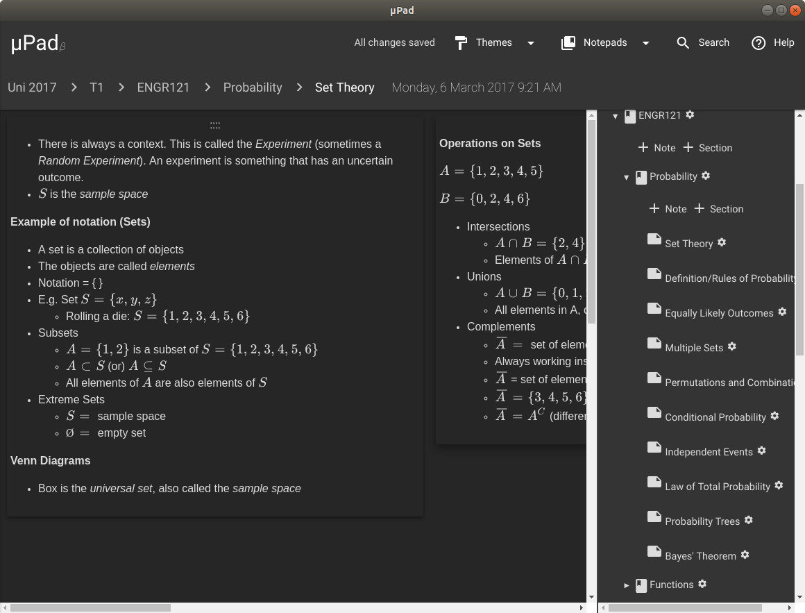Screen dimensions: 805x613
Task: Open settings gear next to Probability section
Action: pos(706,176)
